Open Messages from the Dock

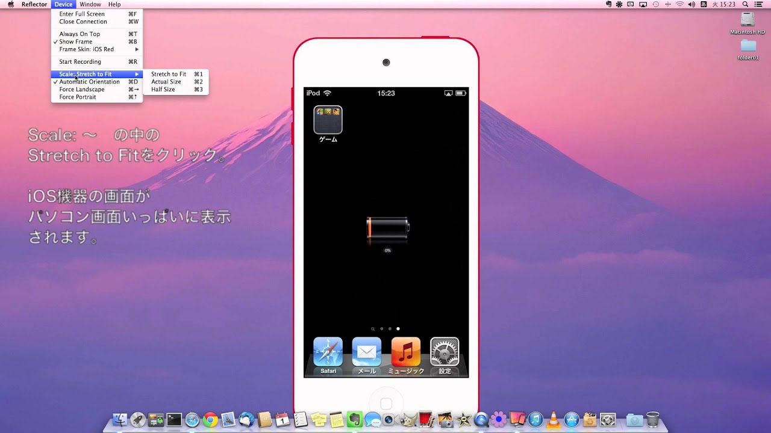point(372,419)
